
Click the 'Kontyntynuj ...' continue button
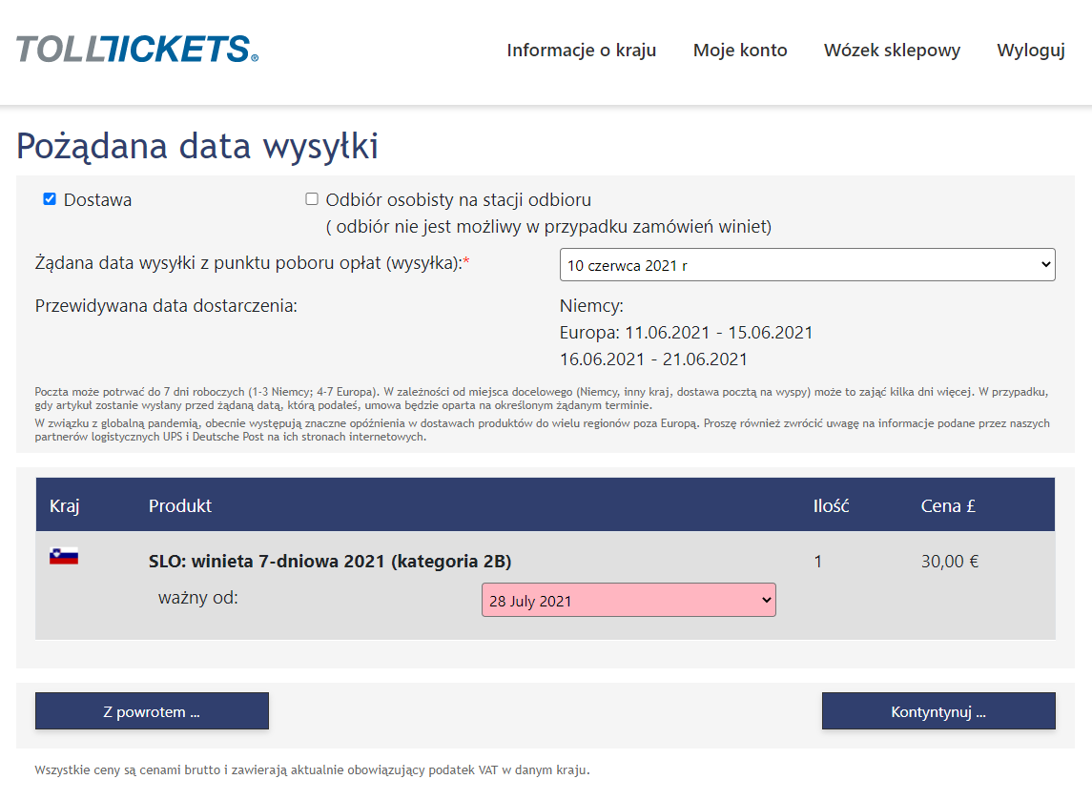pos(938,711)
